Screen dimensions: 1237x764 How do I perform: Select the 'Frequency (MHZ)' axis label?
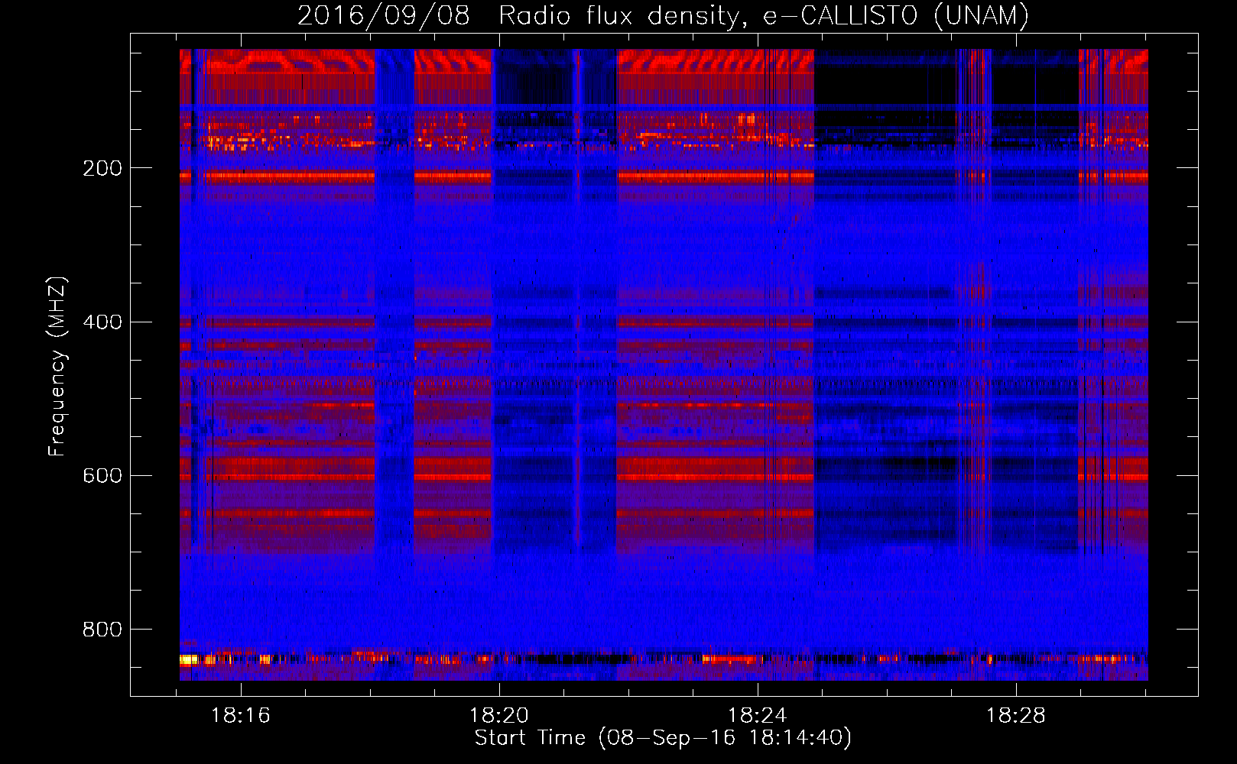[57, 367]
